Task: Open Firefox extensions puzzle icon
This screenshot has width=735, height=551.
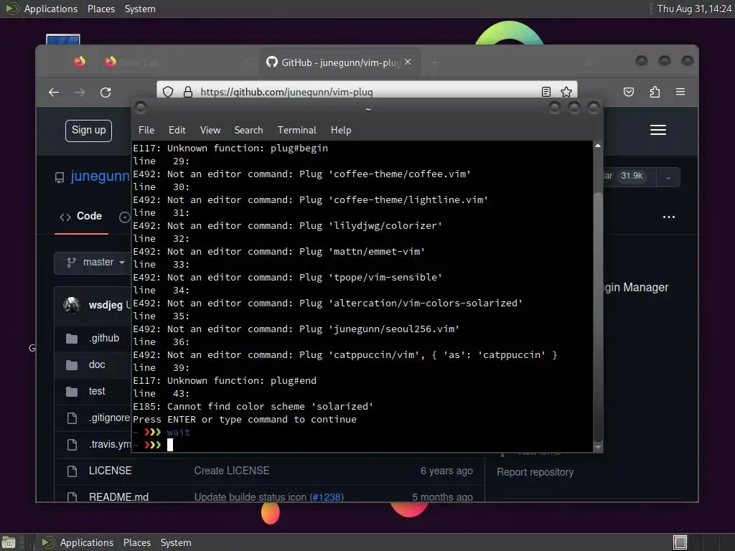Action: (655, 92)
